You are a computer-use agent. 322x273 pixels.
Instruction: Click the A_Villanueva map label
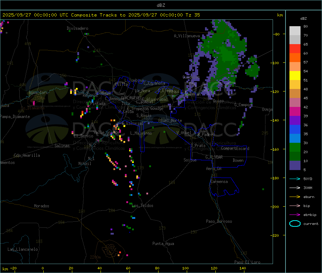pyautogui.click(x=187, y=36)
